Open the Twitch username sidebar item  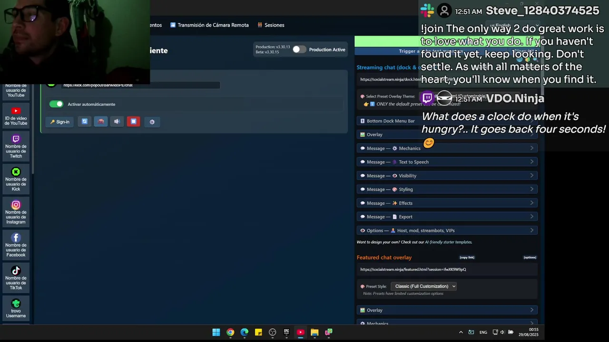click(16, 146)
